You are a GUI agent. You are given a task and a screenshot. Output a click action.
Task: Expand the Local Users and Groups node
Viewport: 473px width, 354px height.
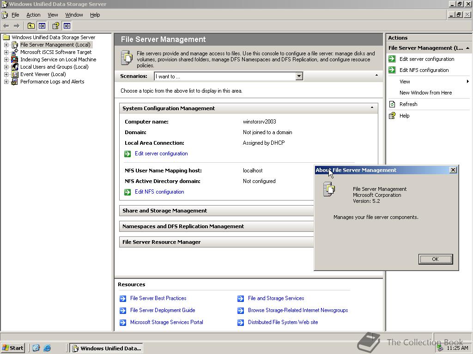6,67
